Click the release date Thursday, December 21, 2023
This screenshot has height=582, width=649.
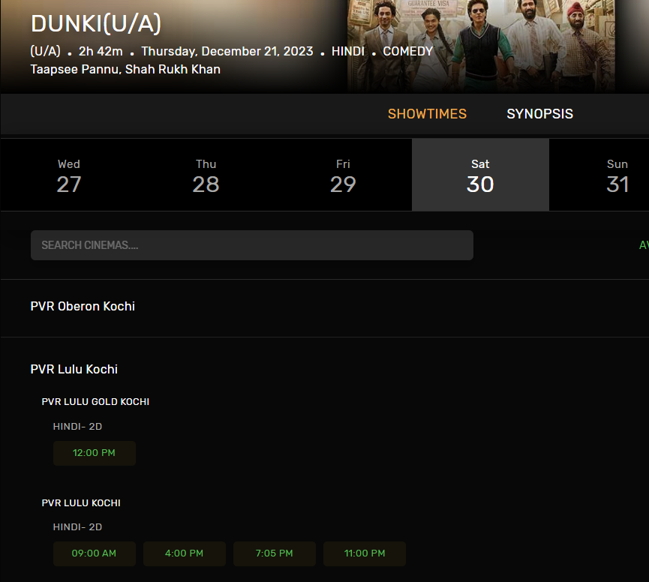tap(227, 51)
